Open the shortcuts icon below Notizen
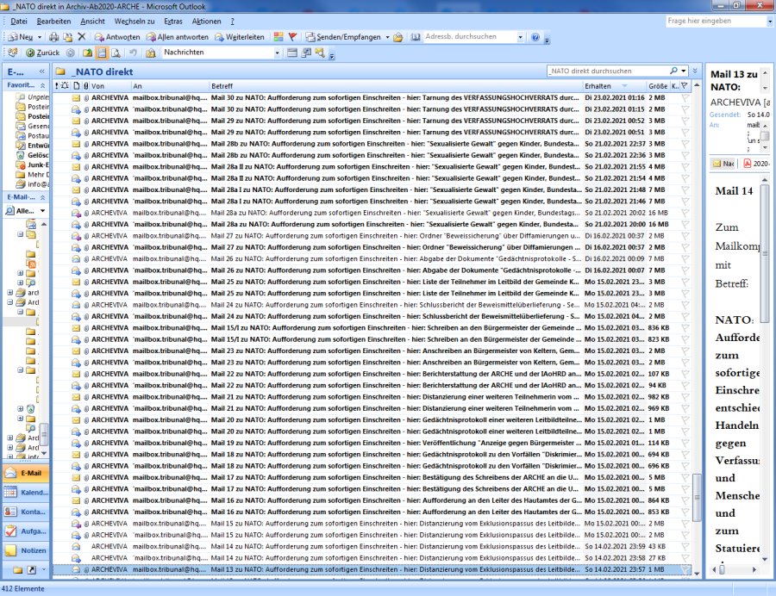The image size is (776, 596). pyautogui.click(x=31, y=570)
